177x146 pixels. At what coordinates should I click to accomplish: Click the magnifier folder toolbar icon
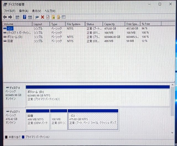[58, 17]
